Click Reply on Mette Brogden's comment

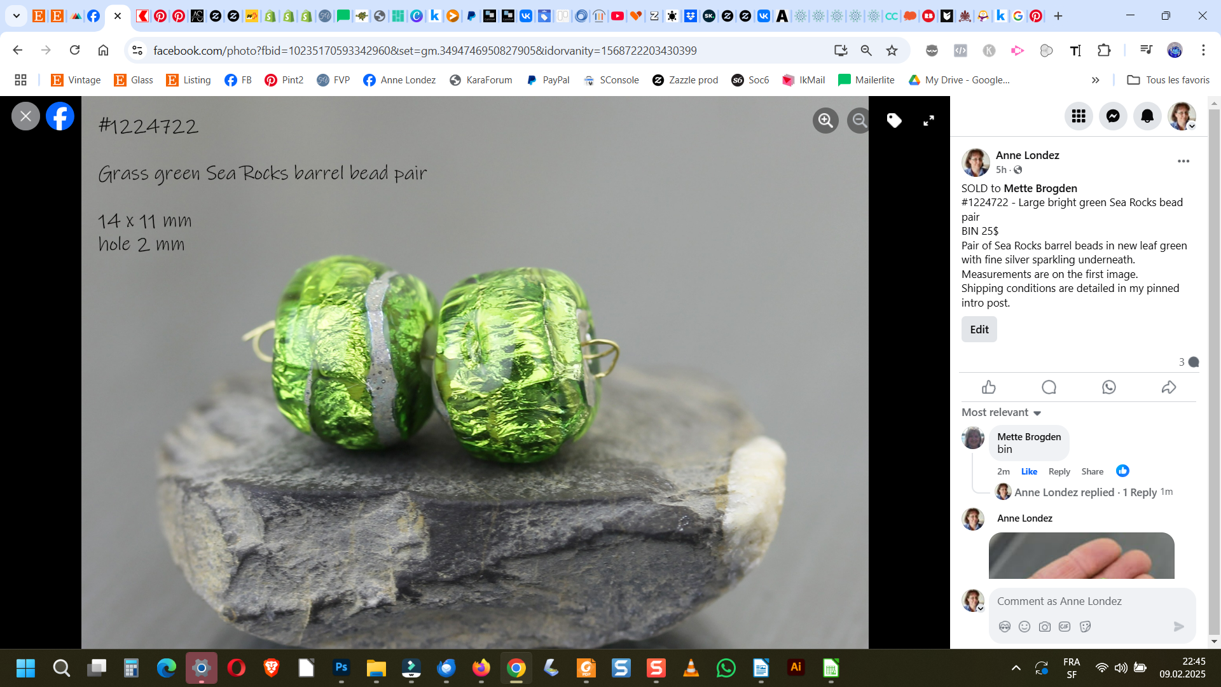click(1059, 471)
